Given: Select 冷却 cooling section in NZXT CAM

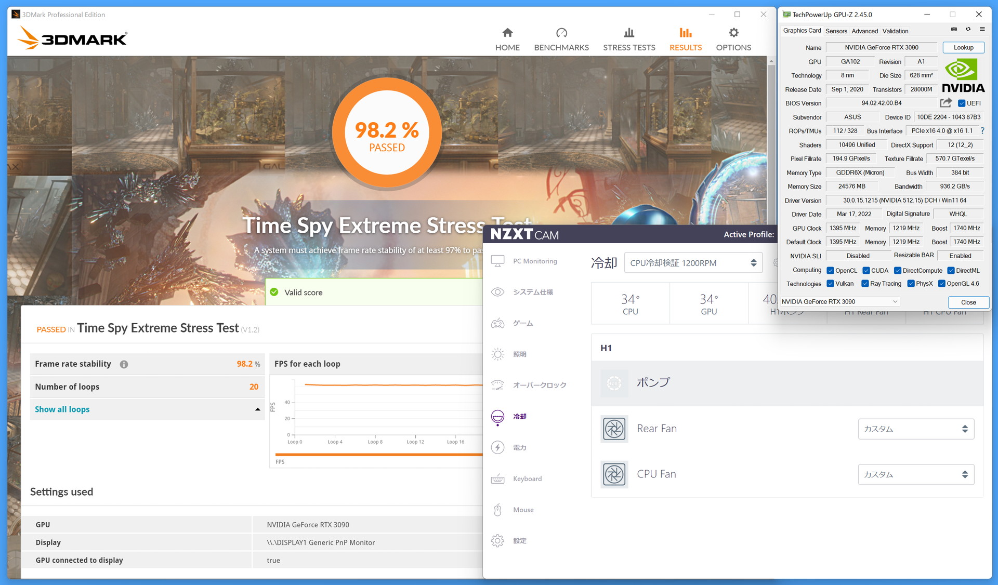Looking at the screenshot, I should click(509, 416).
